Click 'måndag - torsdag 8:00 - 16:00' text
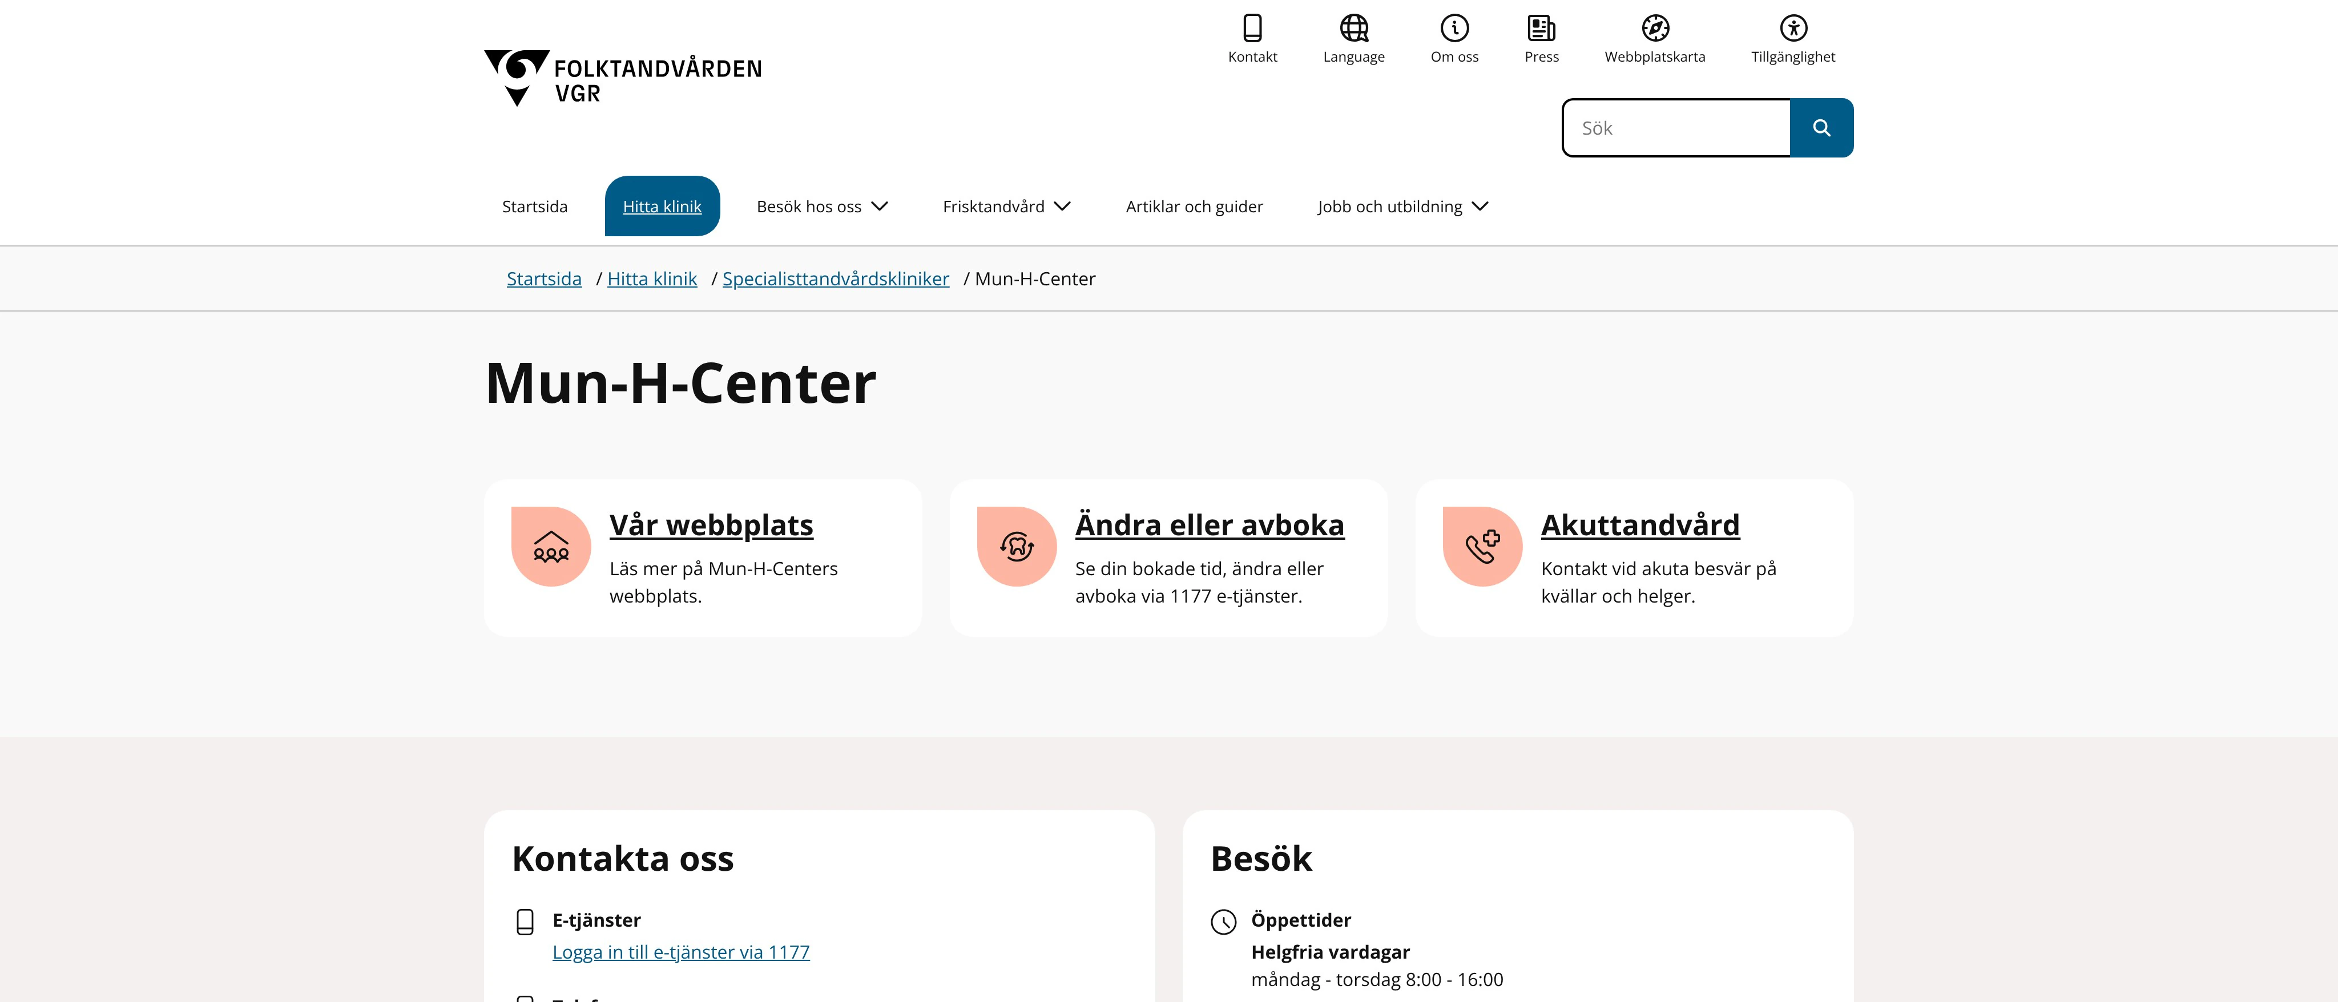The image size is (2338, 1002). click(1377, 979)
